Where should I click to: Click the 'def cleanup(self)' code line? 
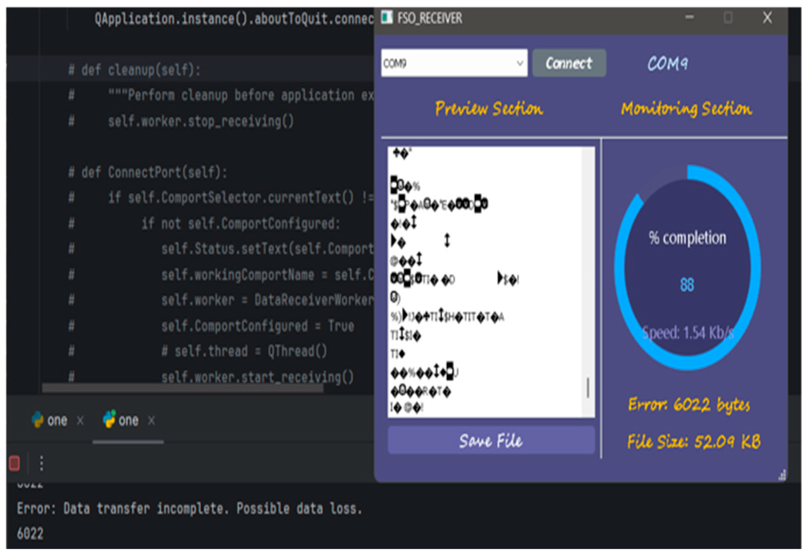(135, 70)
